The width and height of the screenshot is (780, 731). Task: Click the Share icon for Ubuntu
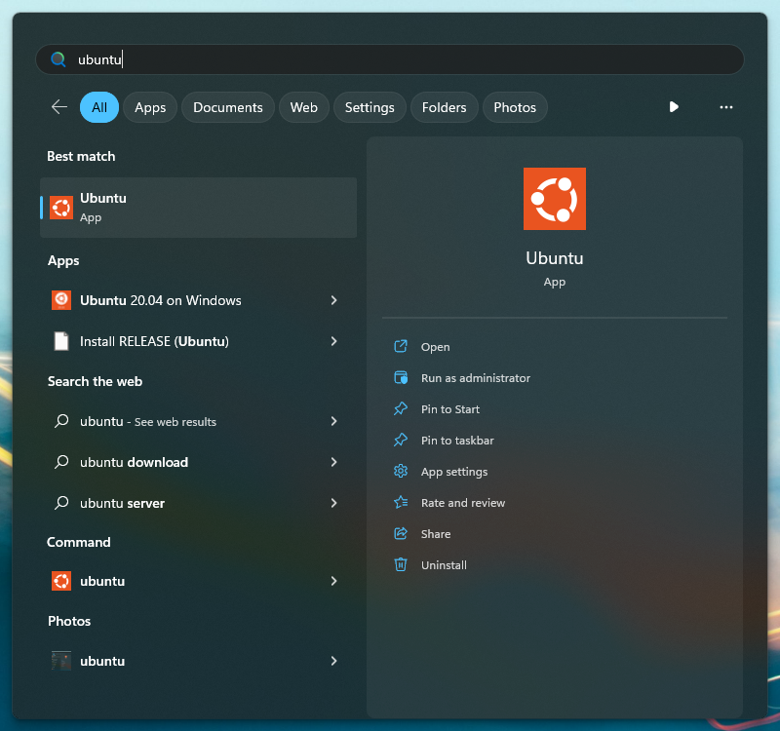pyautogui.click(x=403, y=534)
